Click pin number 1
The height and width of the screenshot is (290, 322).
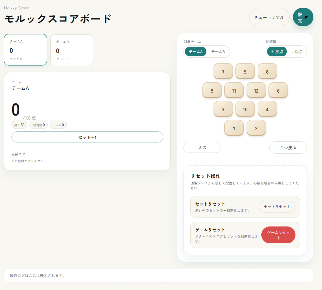click(234, 128)
